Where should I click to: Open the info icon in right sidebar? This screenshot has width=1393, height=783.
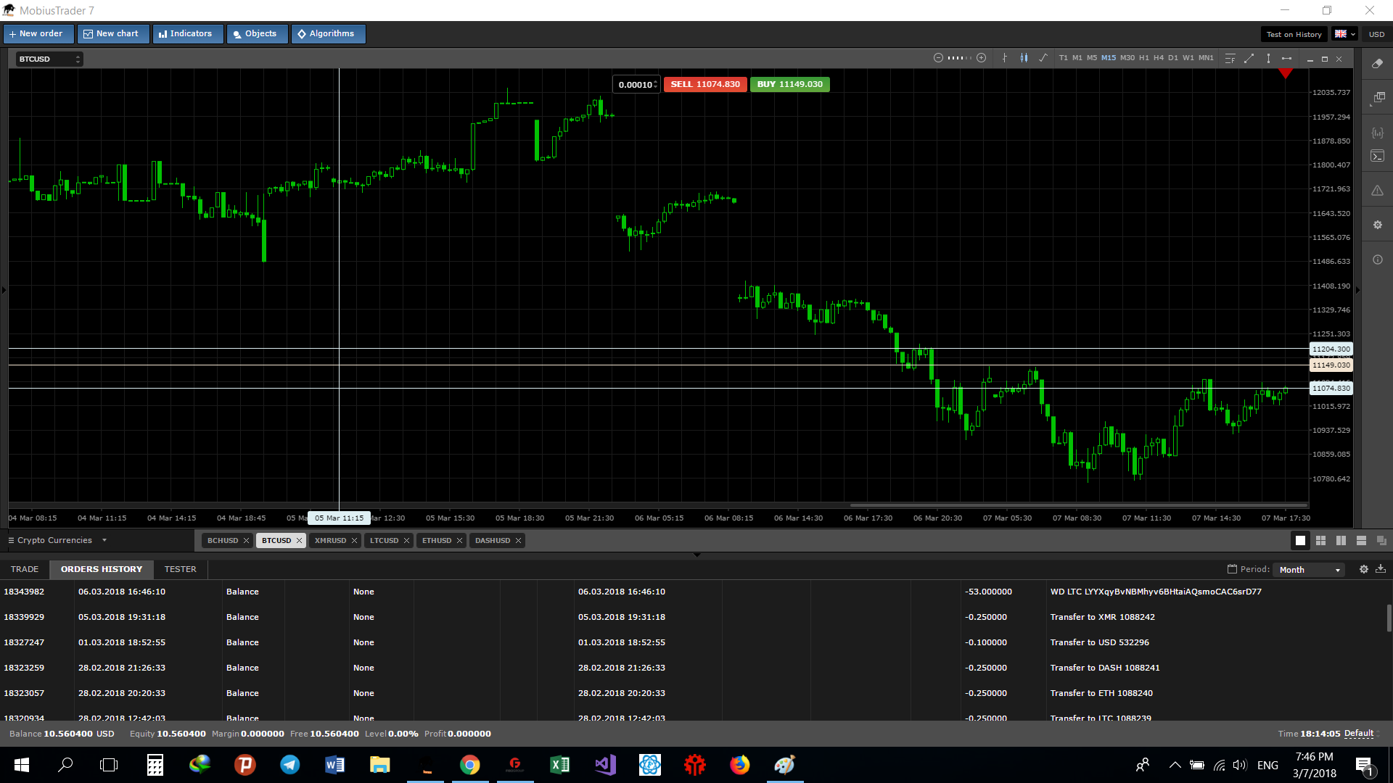click(1377, 260)
